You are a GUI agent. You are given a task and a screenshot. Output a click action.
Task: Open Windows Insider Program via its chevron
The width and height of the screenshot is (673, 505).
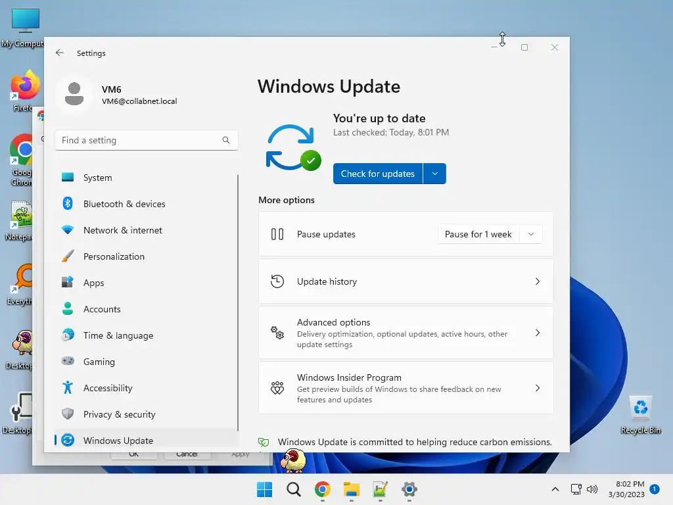coord(538,388)
